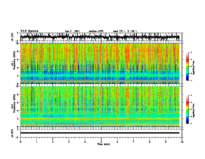Click inside the ch.2 spectrogram panel
205x159 pixels.
100,107
